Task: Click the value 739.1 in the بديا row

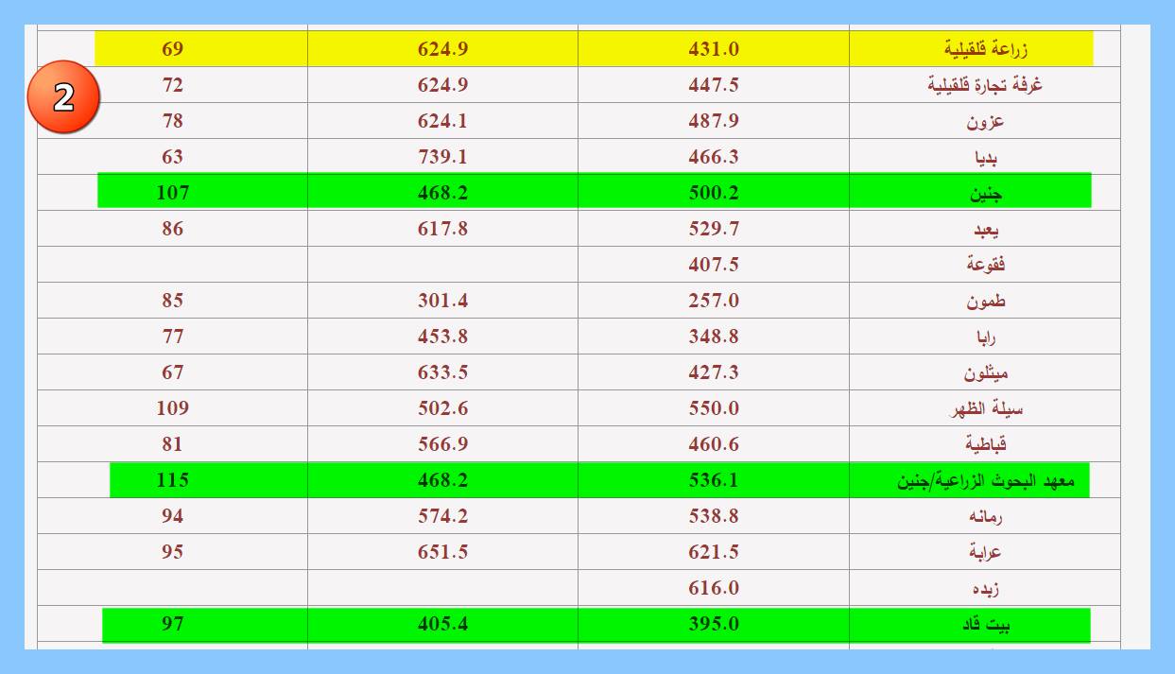Action: point(442,157)
